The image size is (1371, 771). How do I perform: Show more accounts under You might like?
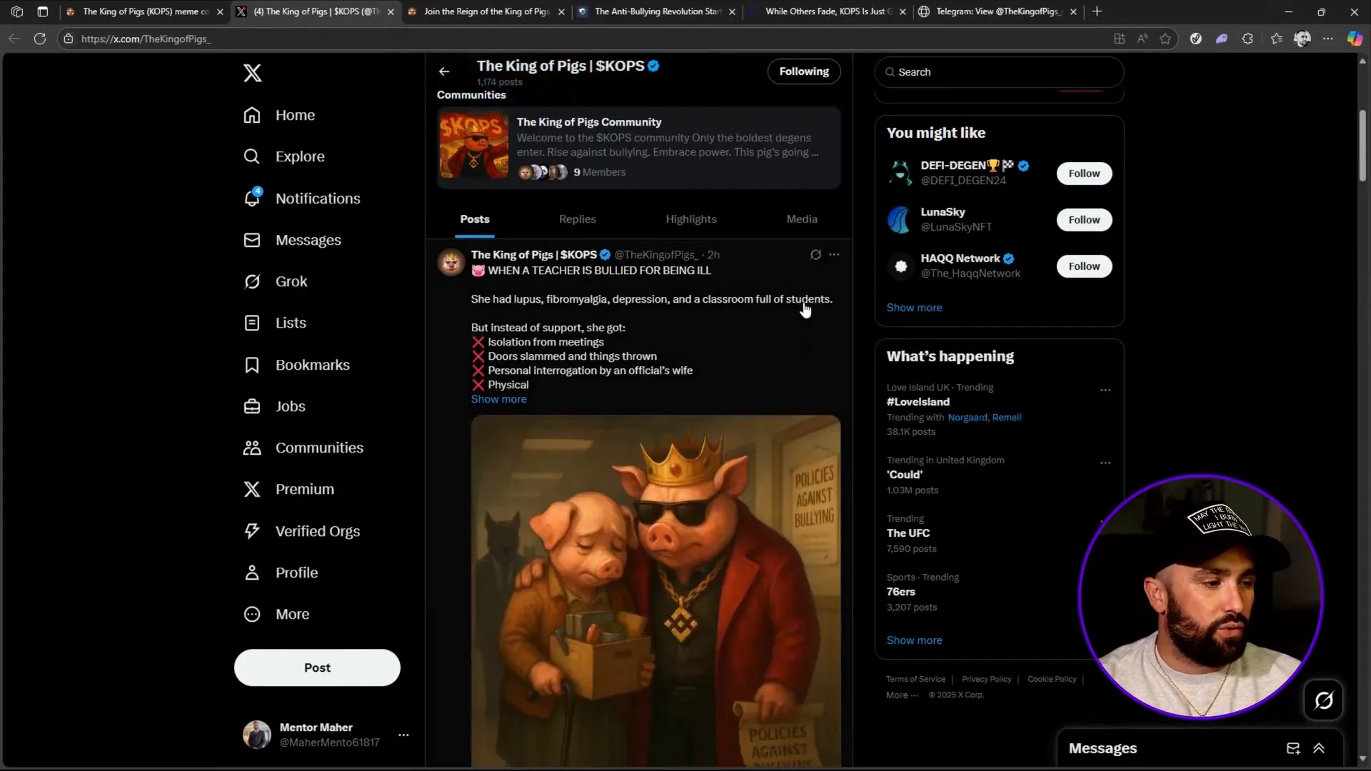(x=914, y=308)
